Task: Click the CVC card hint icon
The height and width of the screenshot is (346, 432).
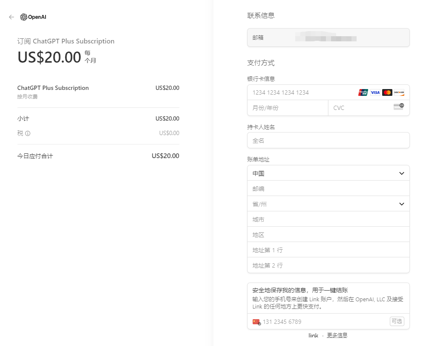Action: tap(398, 107)
